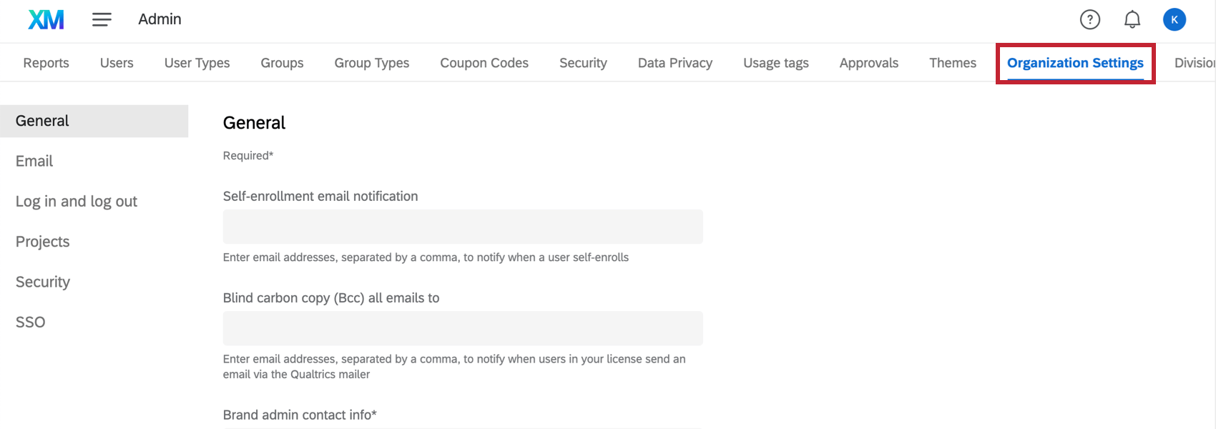Screen dimensions: 1216x429
Task: Select Log in and log out settings
Action: [x=76, y=201]
